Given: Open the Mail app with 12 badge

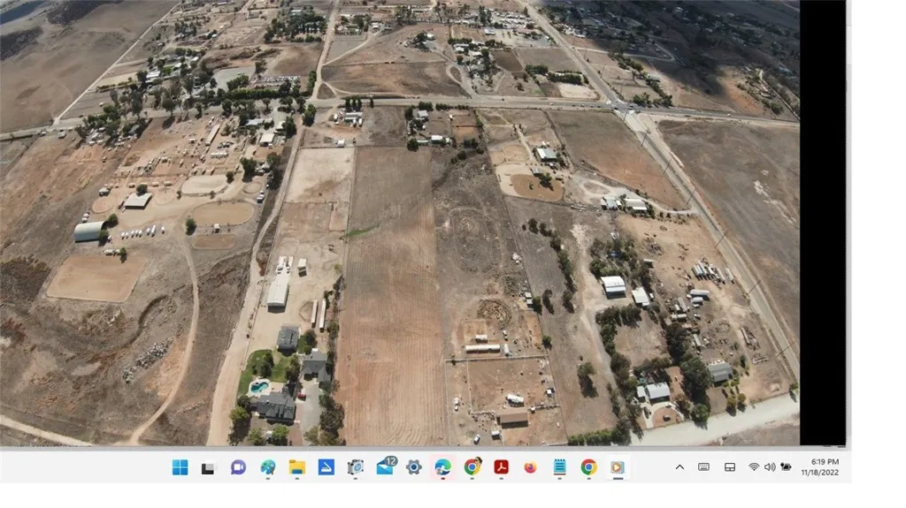Looking at the screenshot, I should click(x=386, y=466).
